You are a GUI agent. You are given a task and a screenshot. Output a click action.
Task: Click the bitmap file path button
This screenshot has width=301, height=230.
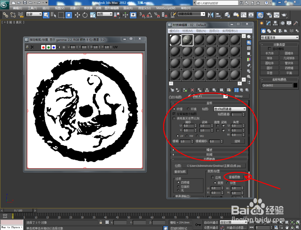pyautogui.click(x=214, y=166)
